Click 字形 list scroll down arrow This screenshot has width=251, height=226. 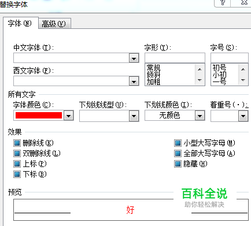tap(200, 80)
